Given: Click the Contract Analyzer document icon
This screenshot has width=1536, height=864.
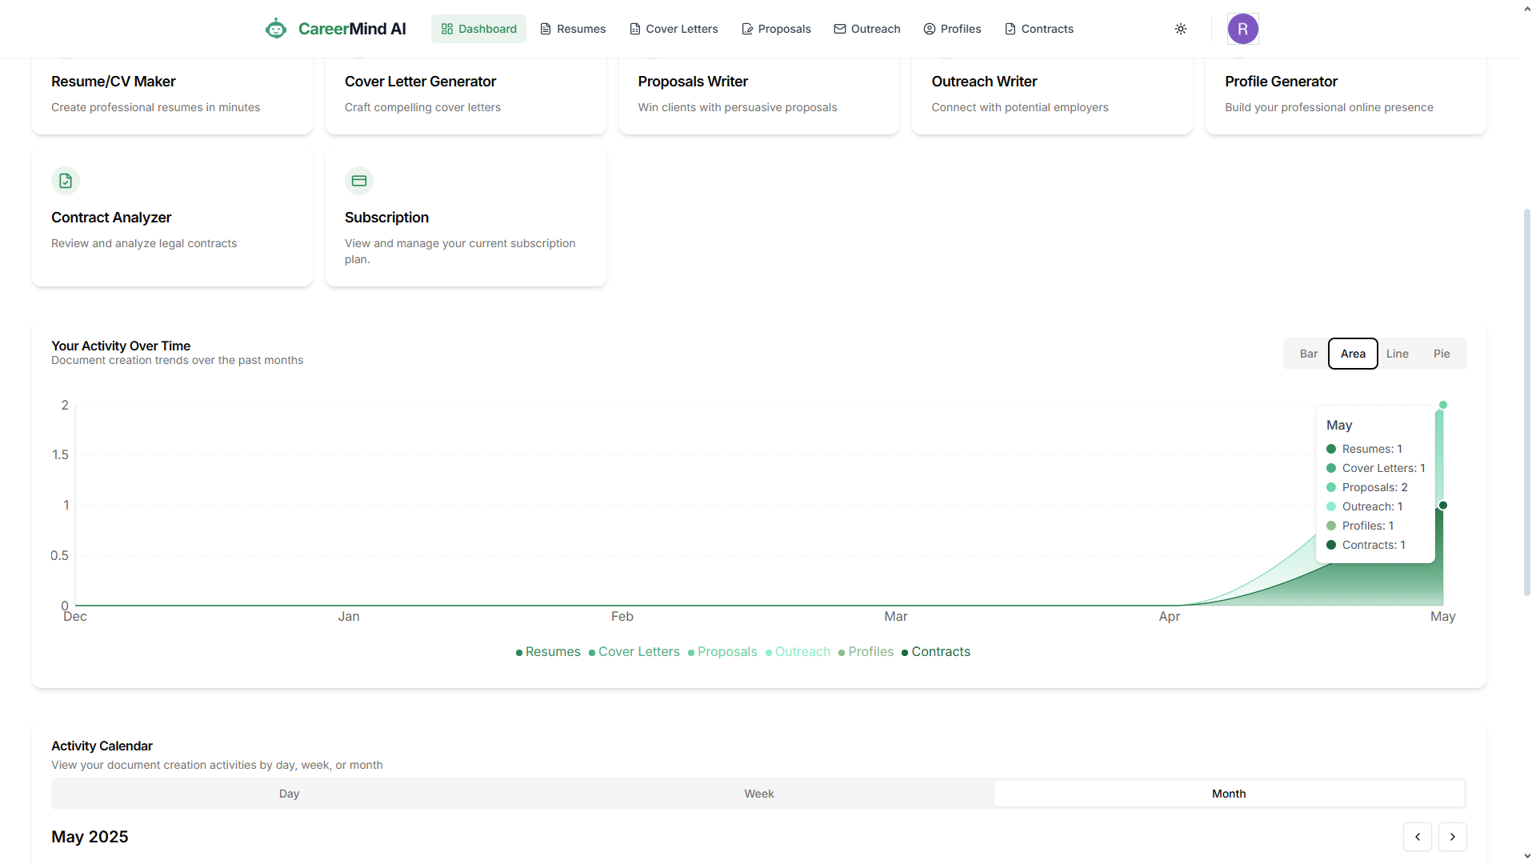Looking at the screenshot, I should (x=66, y=181).
